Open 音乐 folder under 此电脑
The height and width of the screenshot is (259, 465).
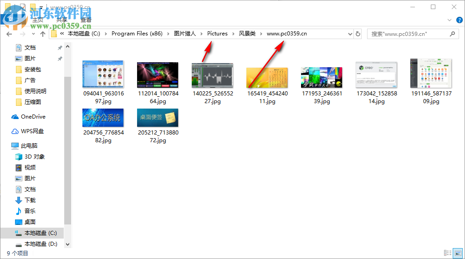(30, 211)
